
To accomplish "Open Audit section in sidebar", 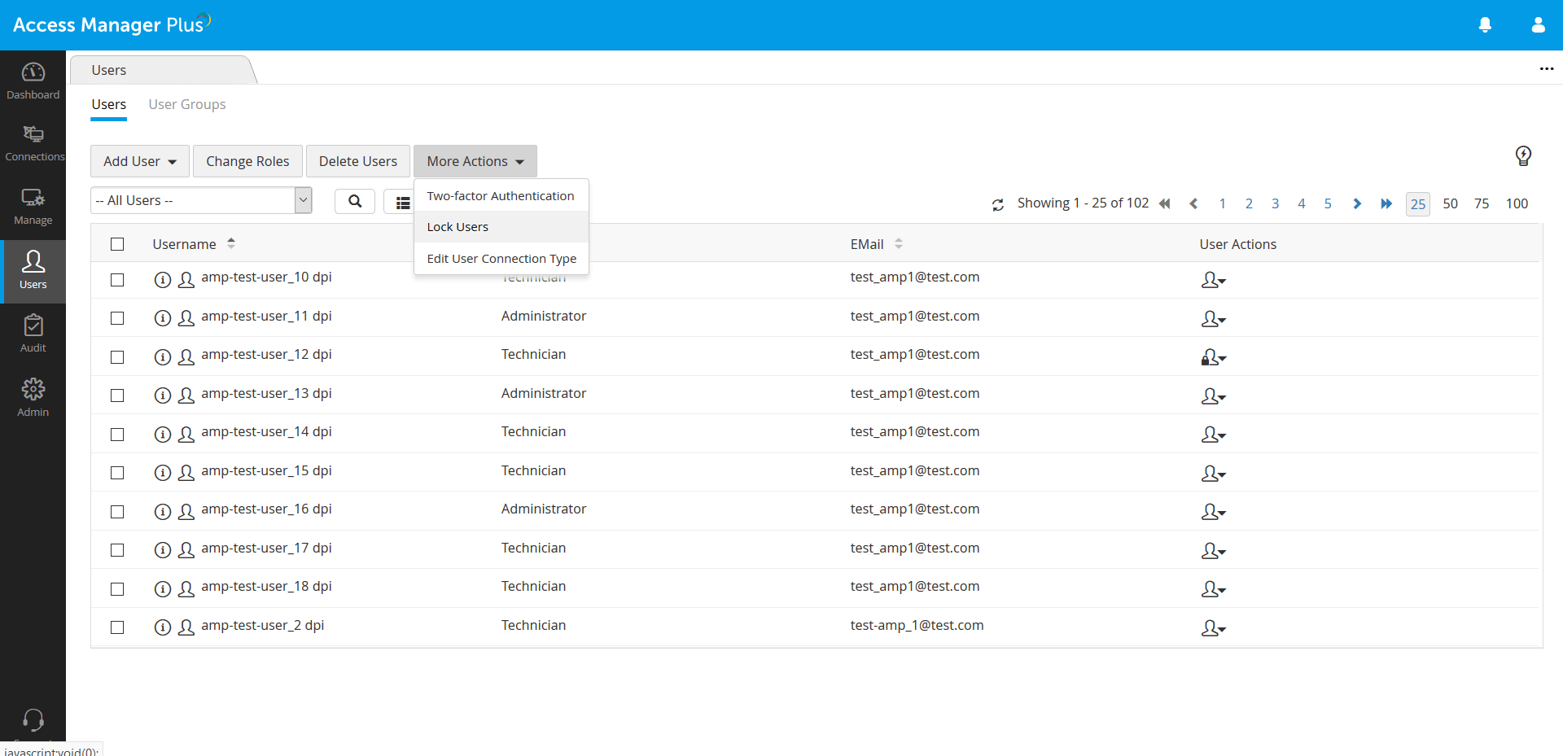I will pyautogui.click(x=33, y=335).
